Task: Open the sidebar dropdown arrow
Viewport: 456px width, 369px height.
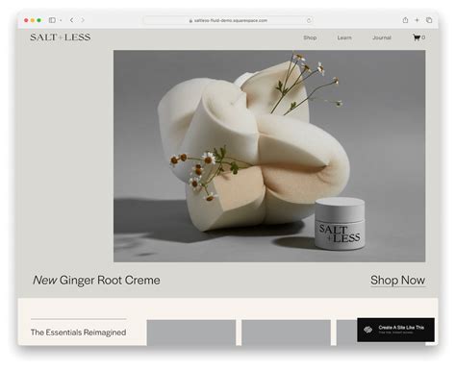Action: point(61,20)
